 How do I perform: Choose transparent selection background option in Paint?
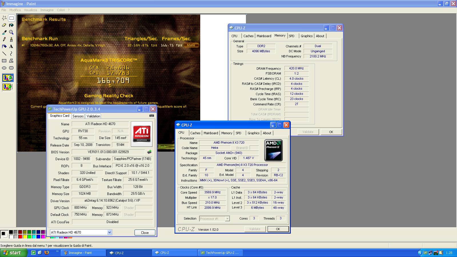pyautogui.click(x=8, y=87)
